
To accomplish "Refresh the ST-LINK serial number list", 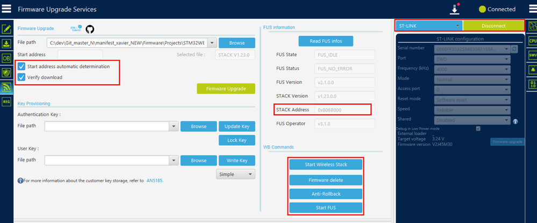I will click(514, 49).
